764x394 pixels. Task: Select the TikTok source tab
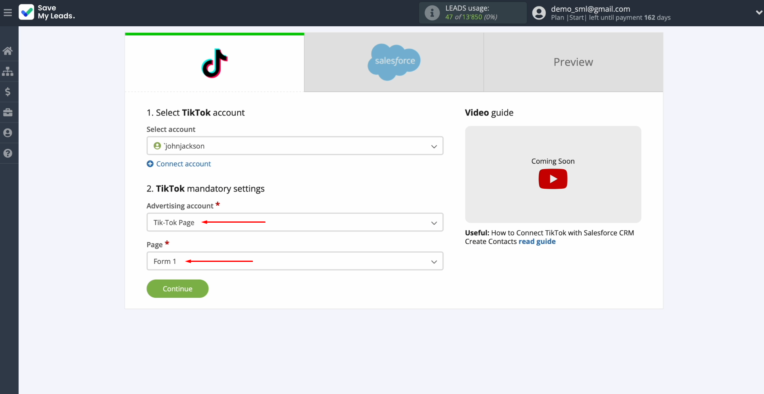(215, 63)
